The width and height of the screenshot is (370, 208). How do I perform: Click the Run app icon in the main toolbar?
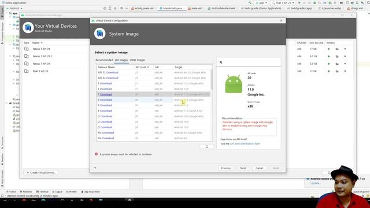coord(299,3)
